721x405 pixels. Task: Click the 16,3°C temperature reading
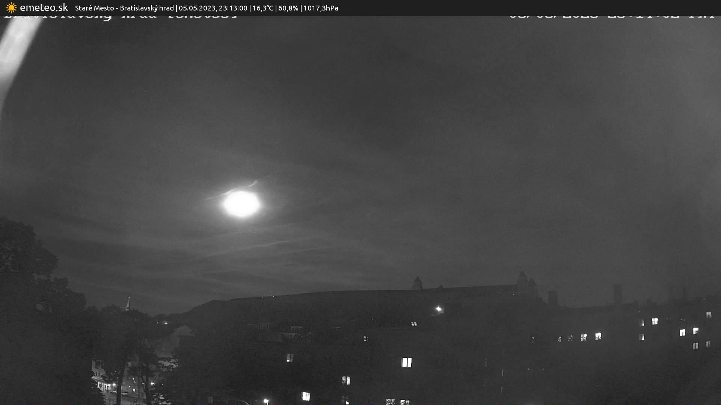263,8
